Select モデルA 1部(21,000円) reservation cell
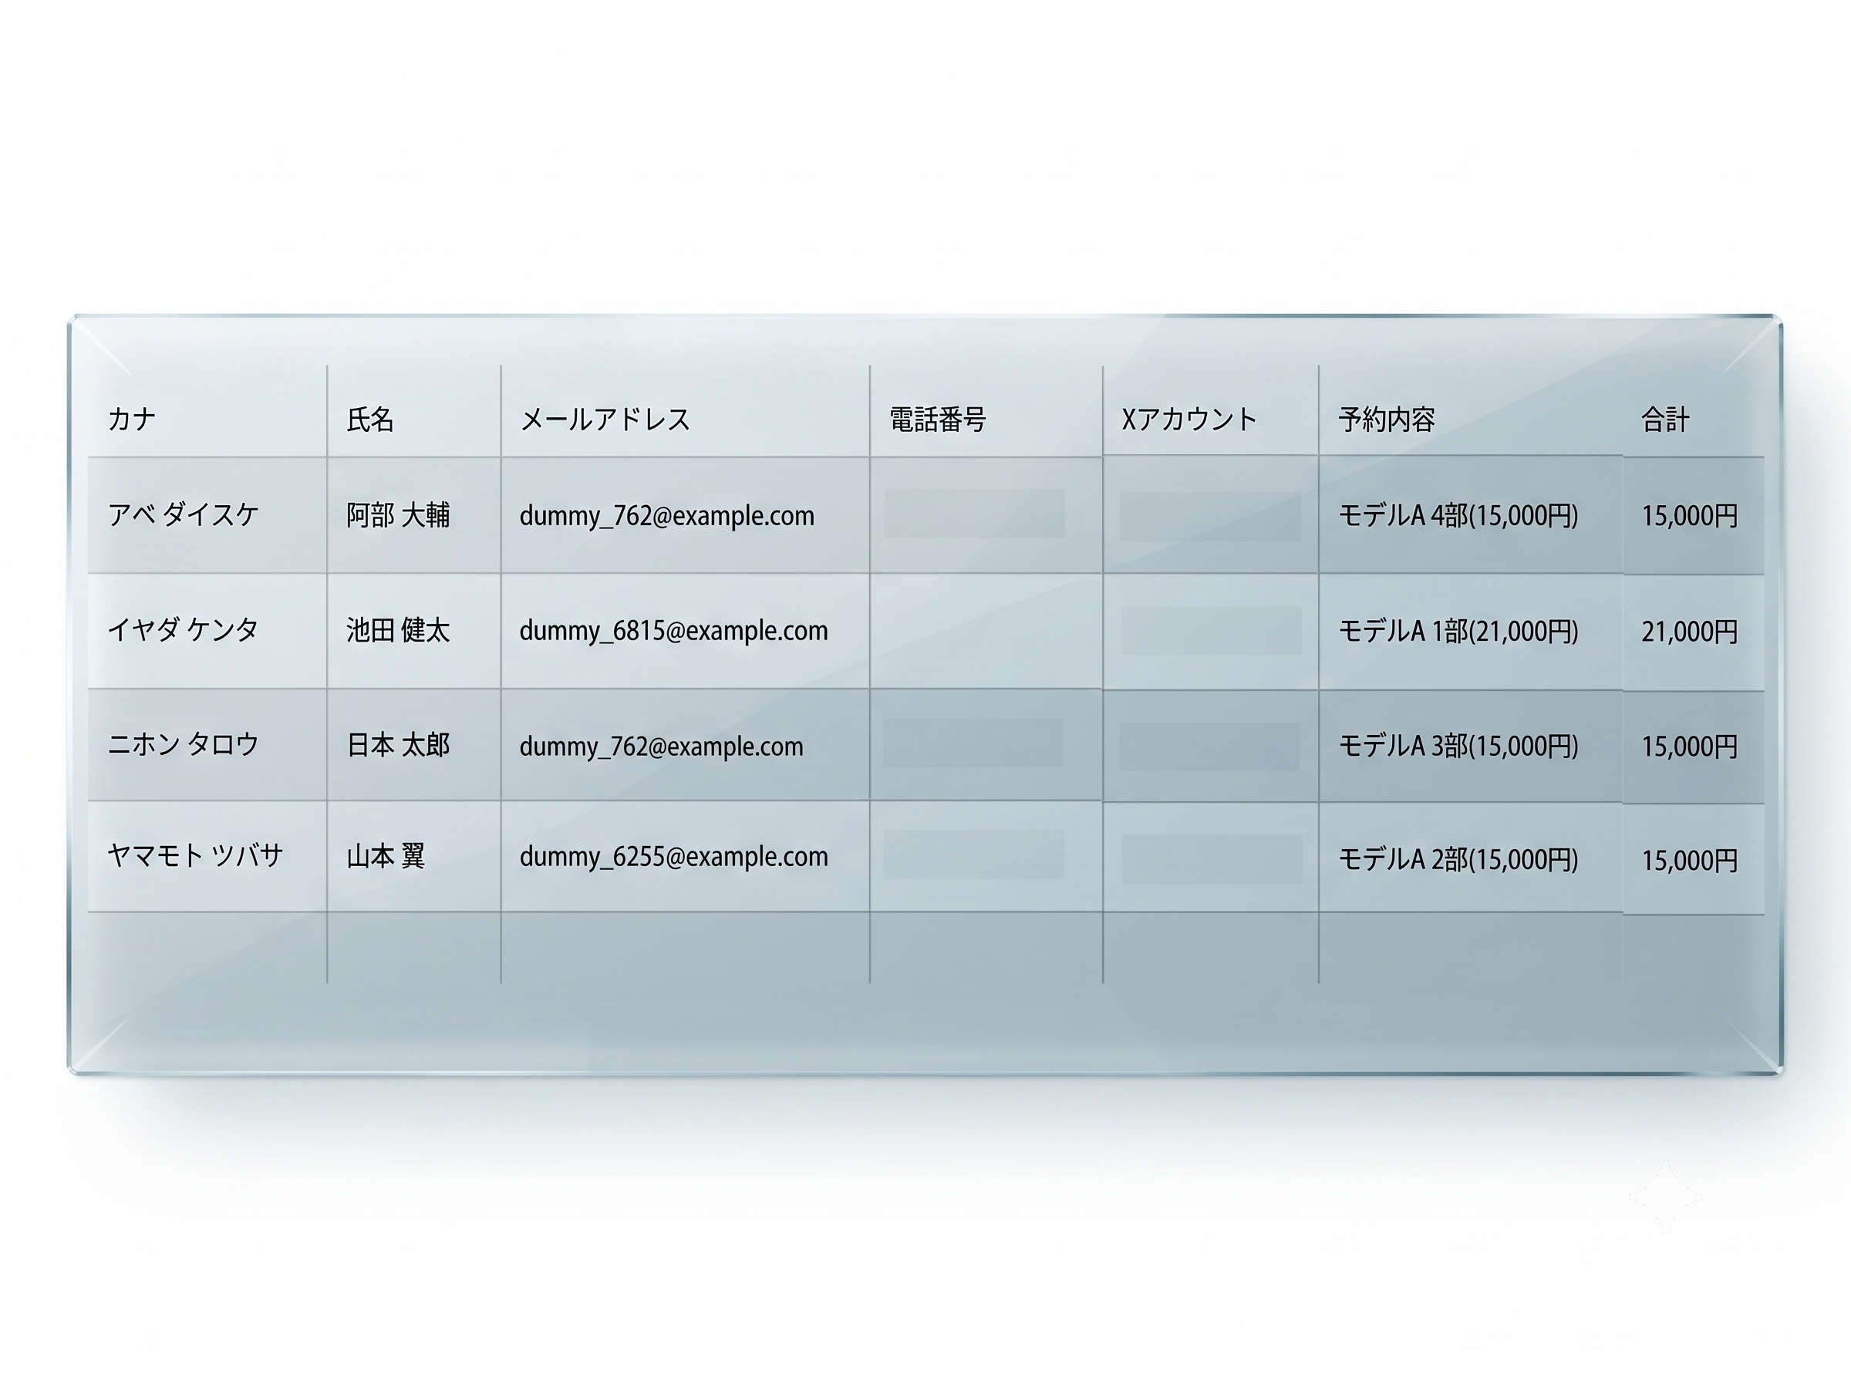The height and width of the screenshot is (1382, 1851). pyautogui.click(x=1471, y=631)
